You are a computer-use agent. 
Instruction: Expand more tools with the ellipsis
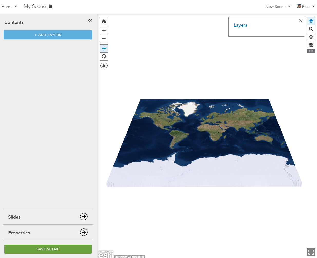(x=311, y=51)
